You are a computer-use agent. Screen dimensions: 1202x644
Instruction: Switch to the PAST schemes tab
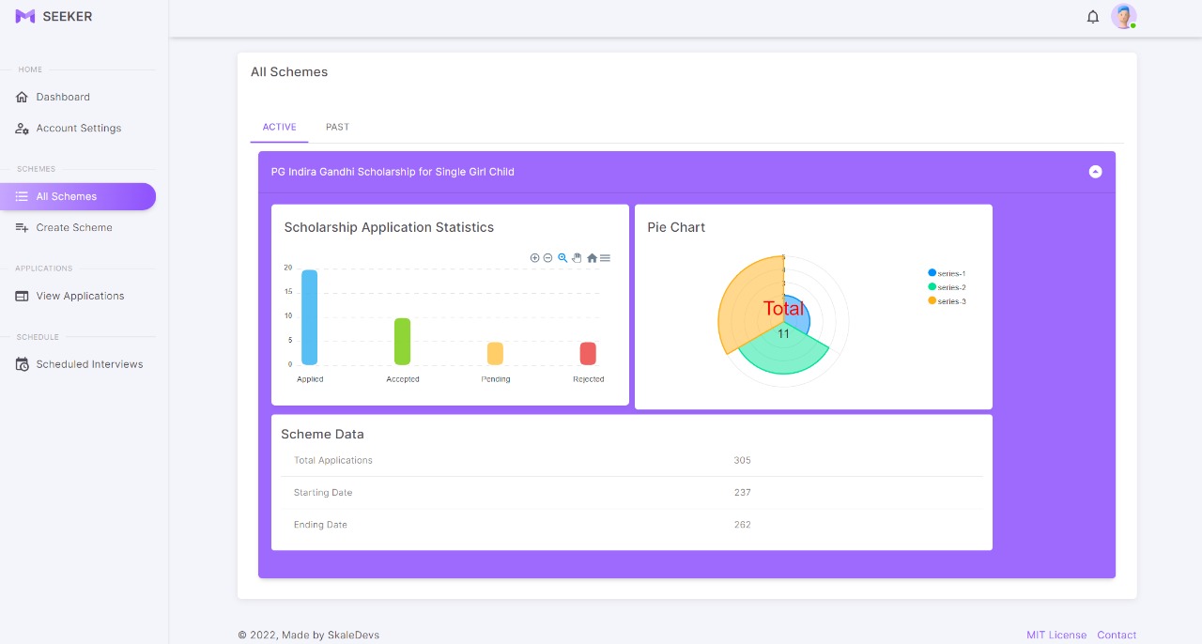[x=337, y=127]
